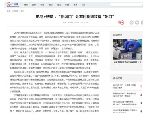Open the 国际 nav item

pos(34,5)
